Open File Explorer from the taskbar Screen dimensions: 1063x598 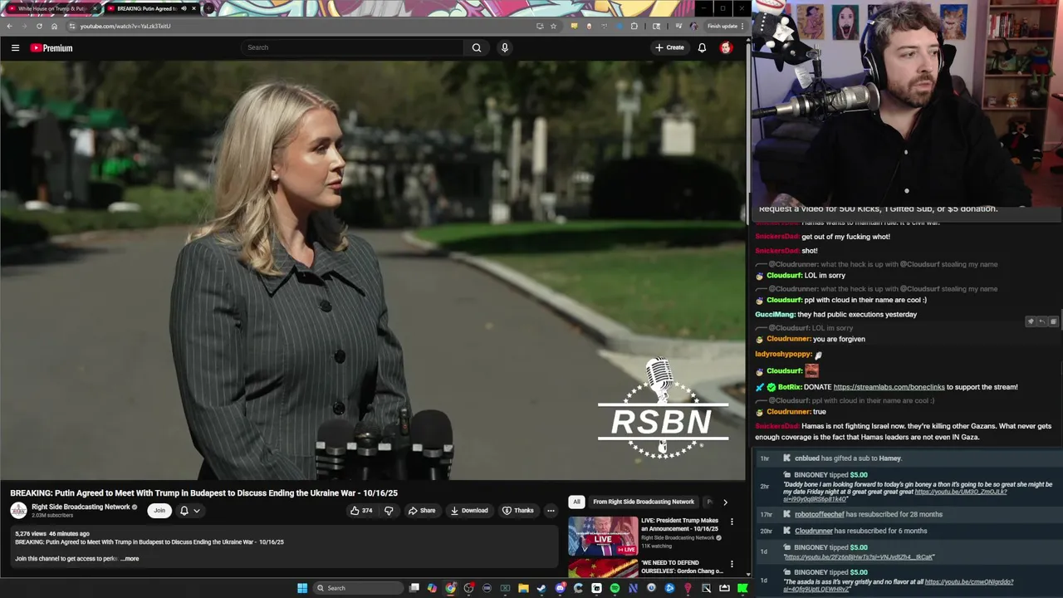pyautogui.click(x=523, y=588)
